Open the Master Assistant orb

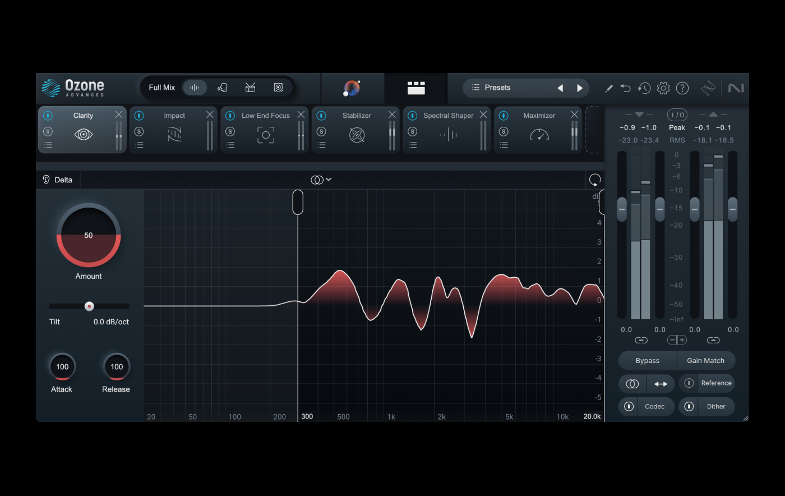[x=352, y=88]
